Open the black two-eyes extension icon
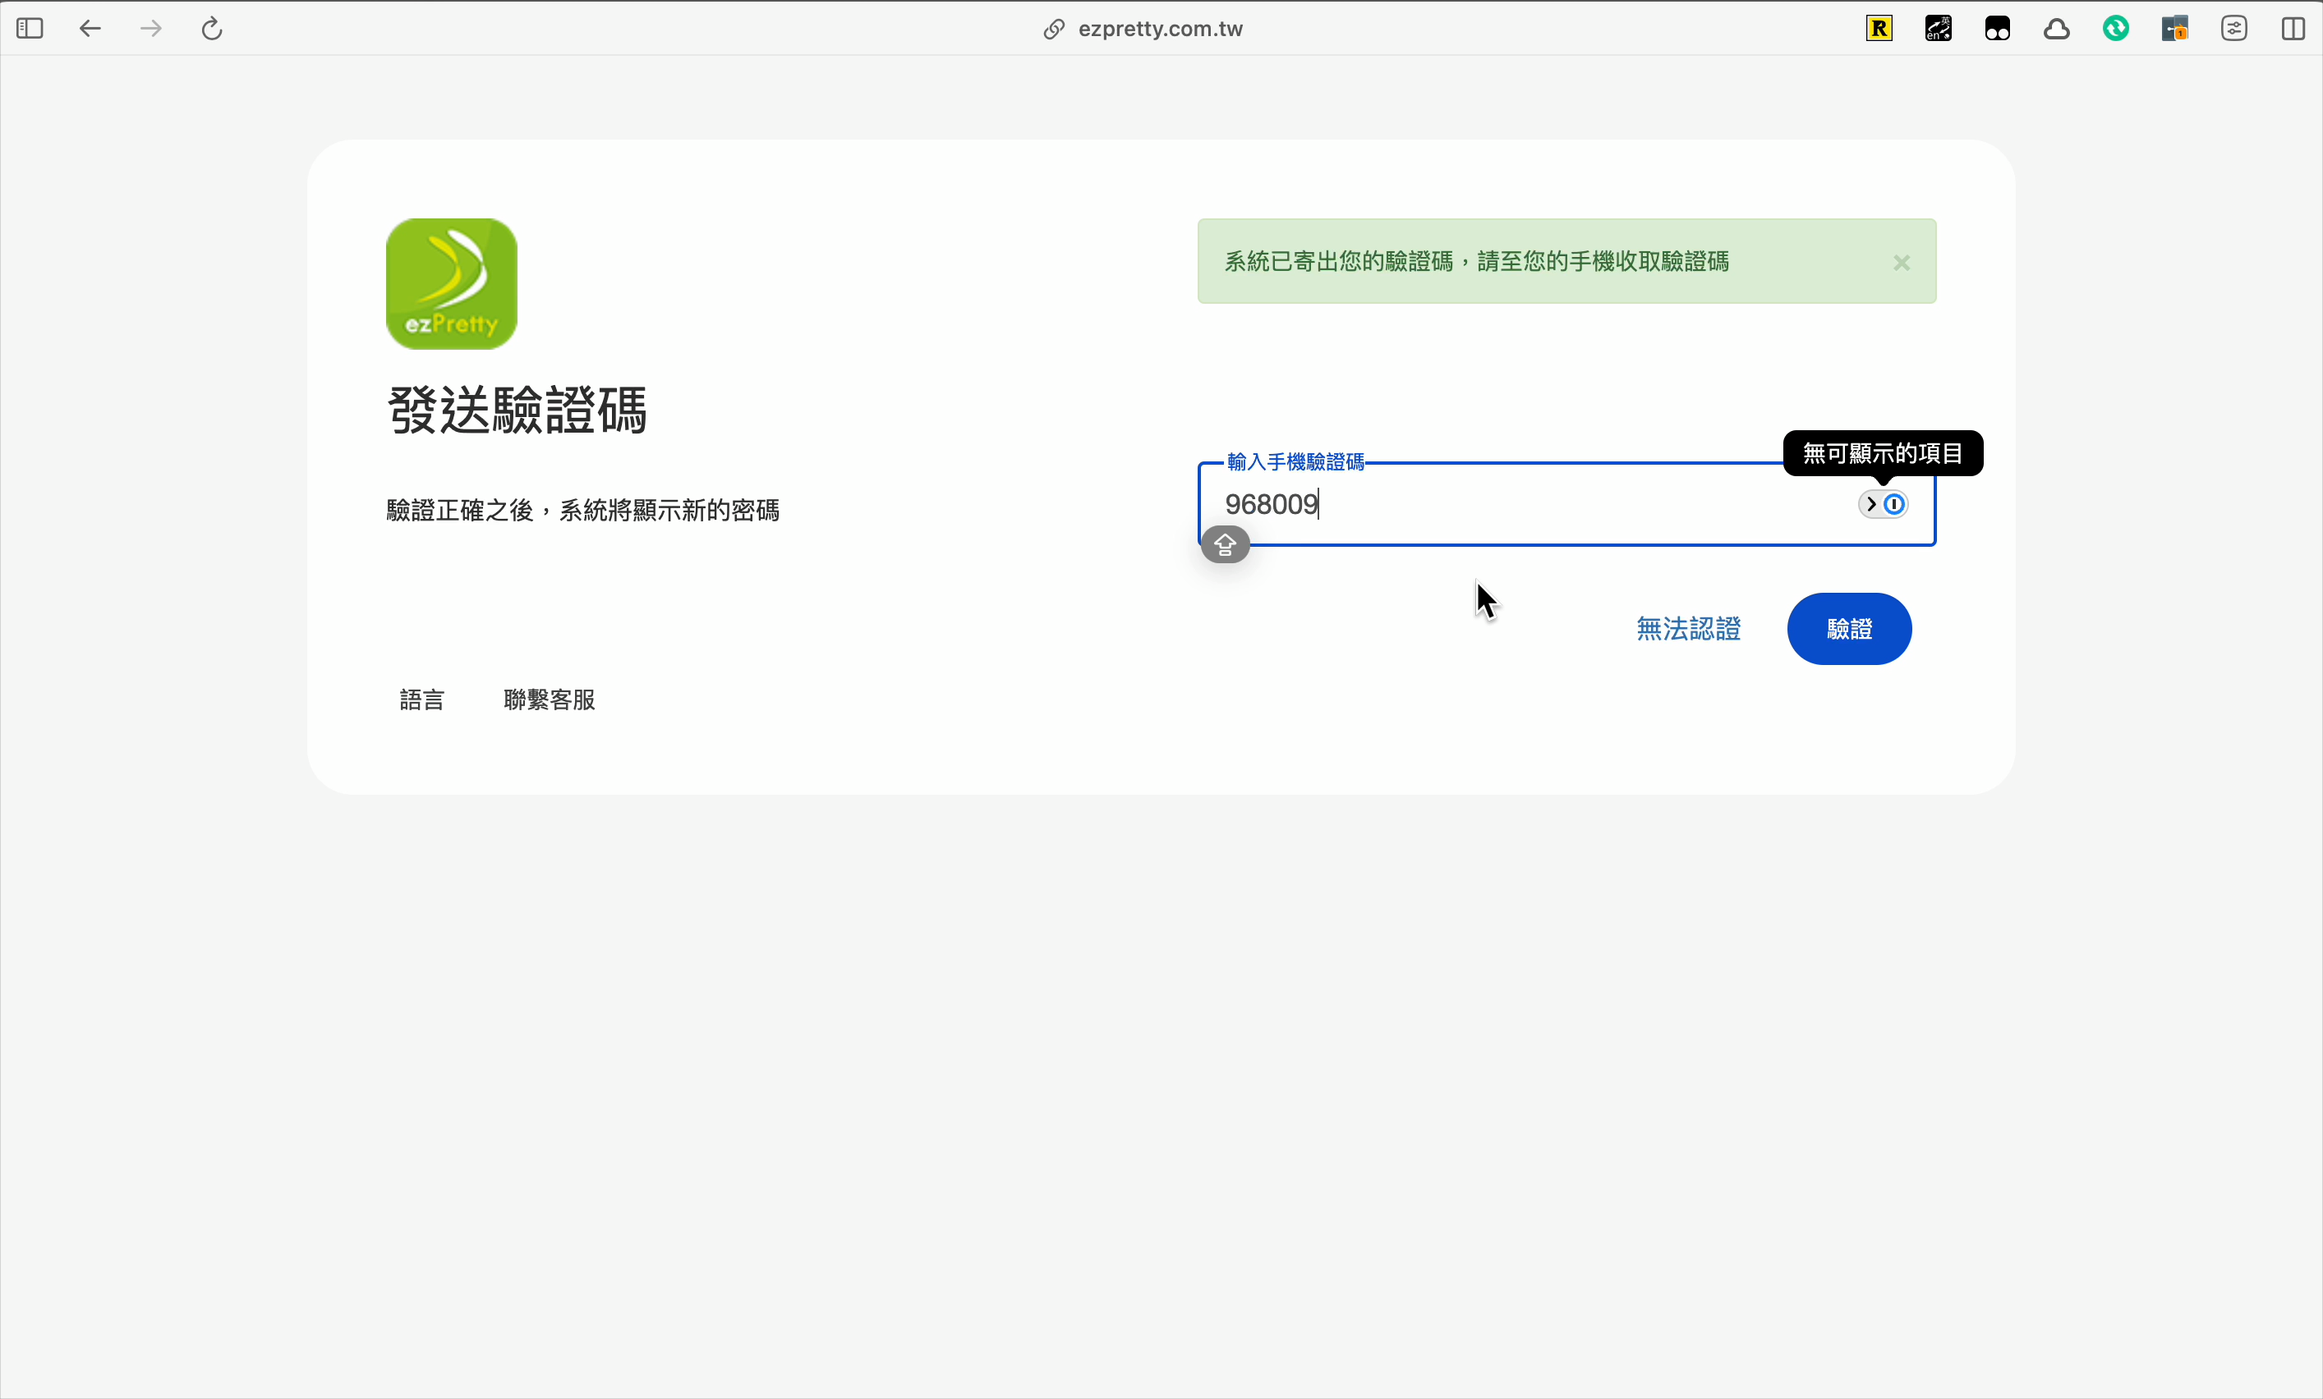Screen dimensions: 2323x1399 [x=1998, y=30]
